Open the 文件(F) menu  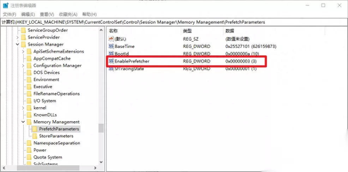click(x=10, y=14)
